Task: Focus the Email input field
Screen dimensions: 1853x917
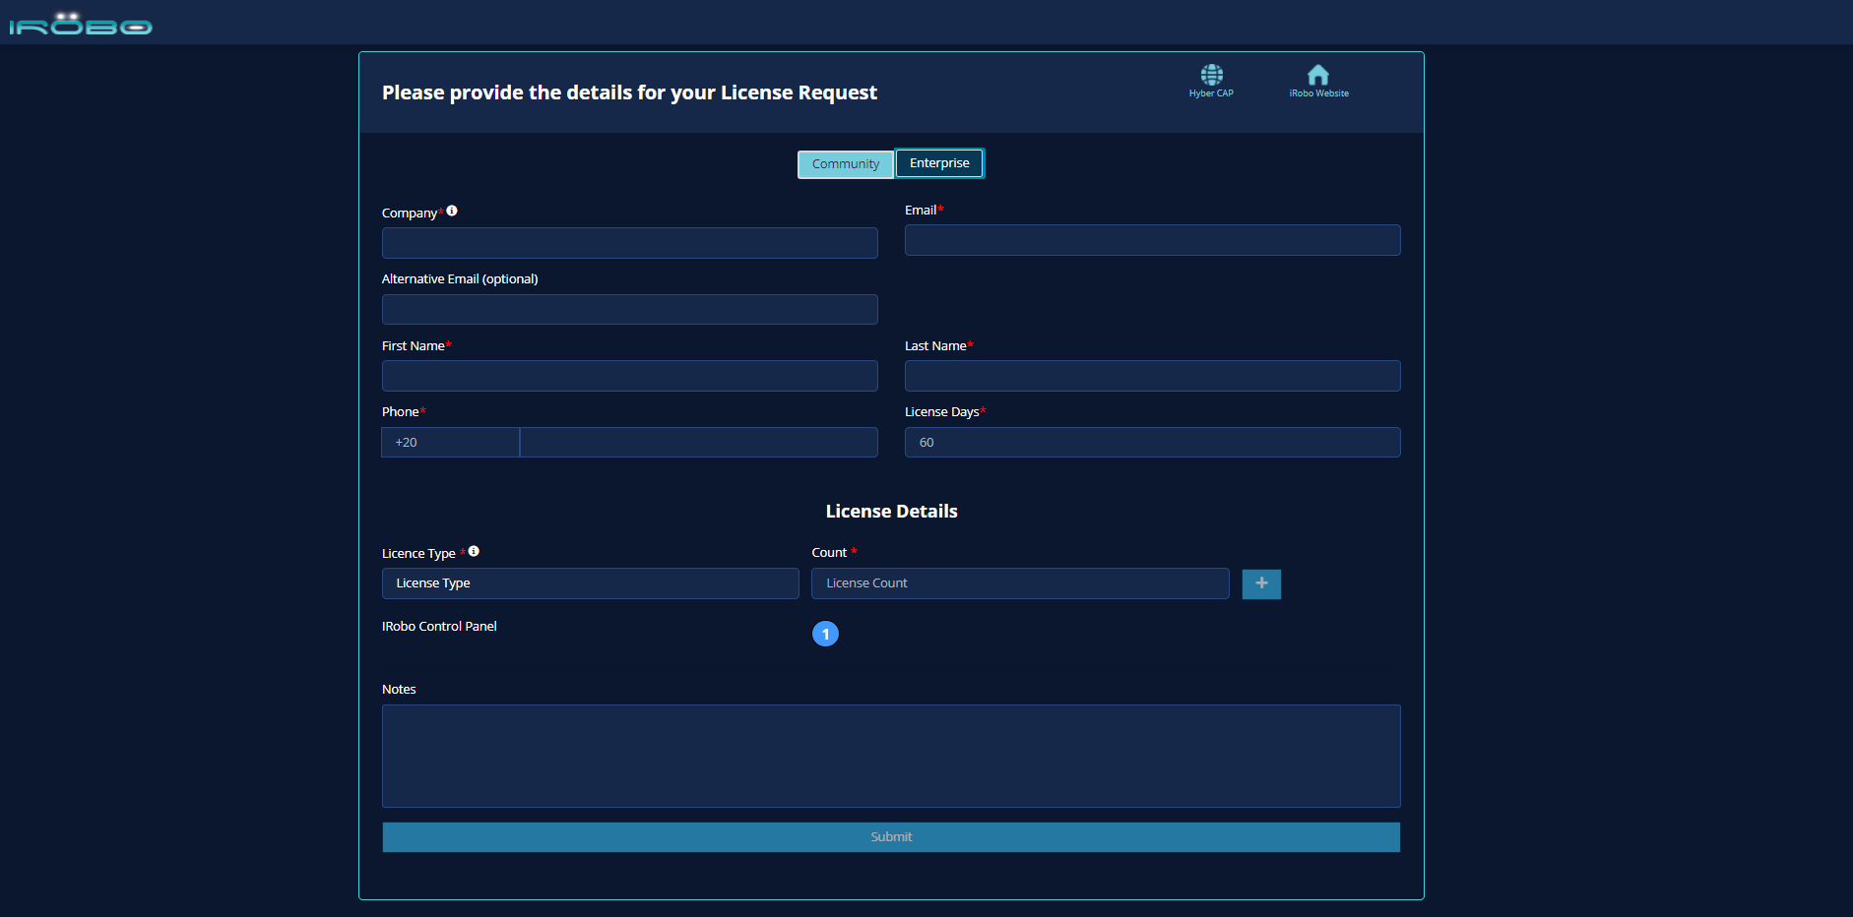Action: (1152, 240)
